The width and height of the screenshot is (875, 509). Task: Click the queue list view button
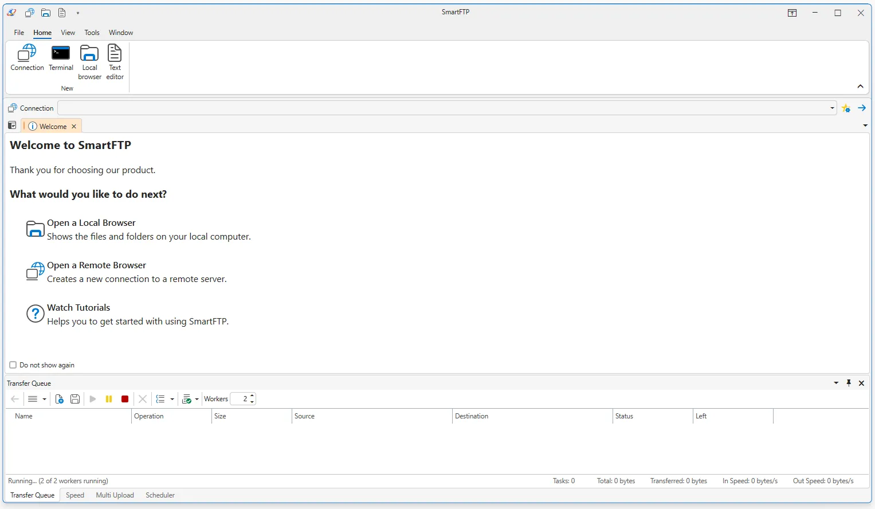tap(33, 399)
